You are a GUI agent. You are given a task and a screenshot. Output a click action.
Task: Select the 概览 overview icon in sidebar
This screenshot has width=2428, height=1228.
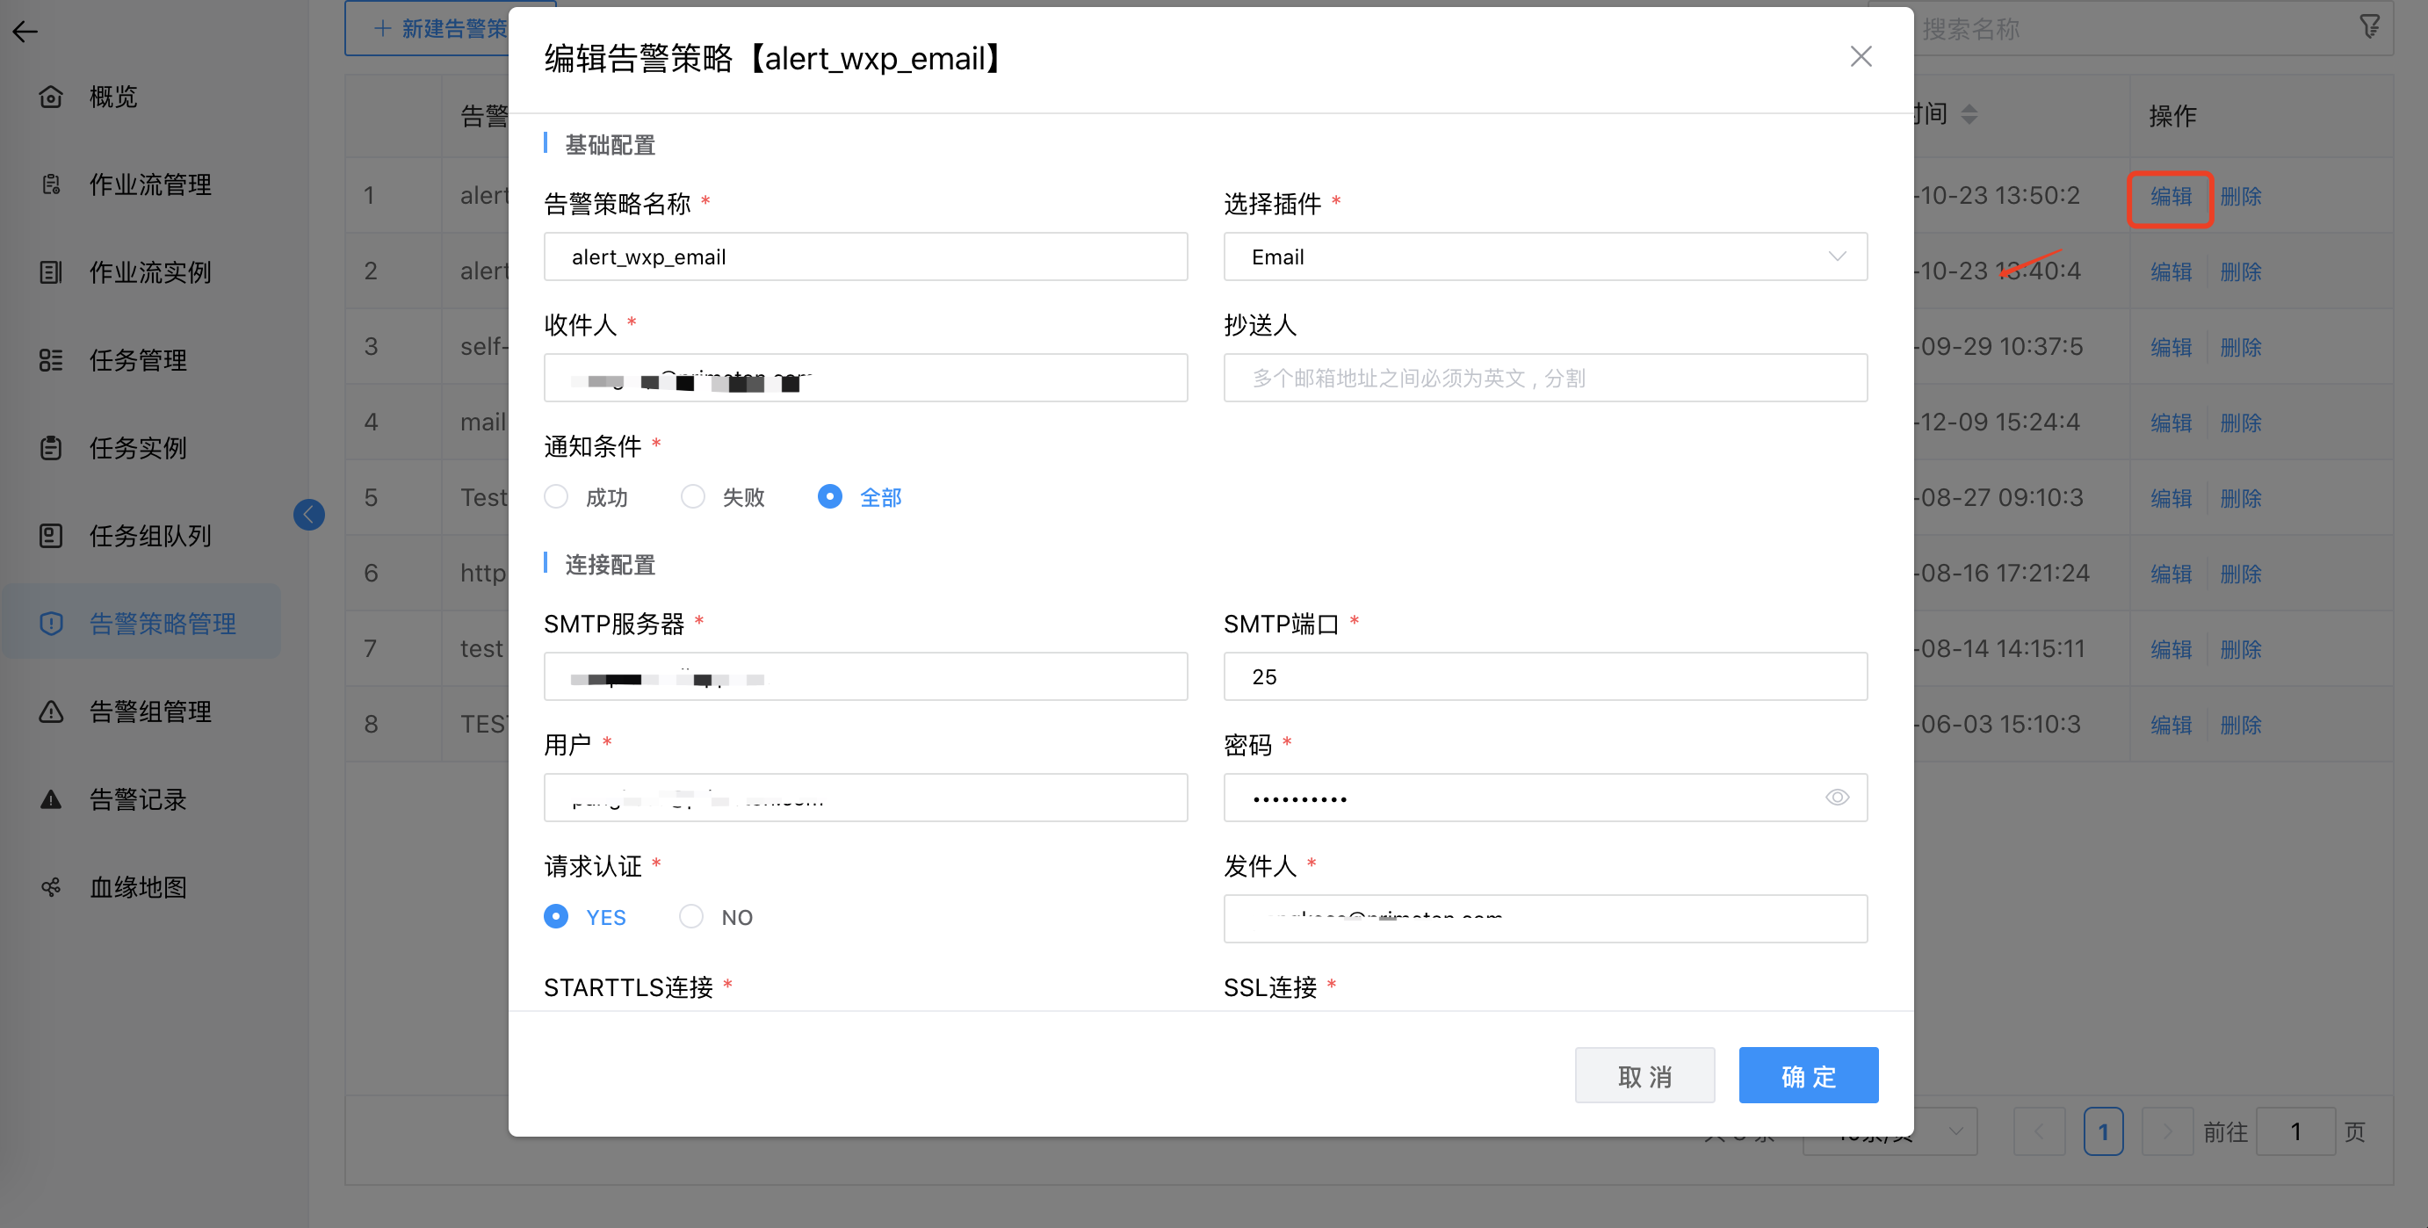(51, 96)
